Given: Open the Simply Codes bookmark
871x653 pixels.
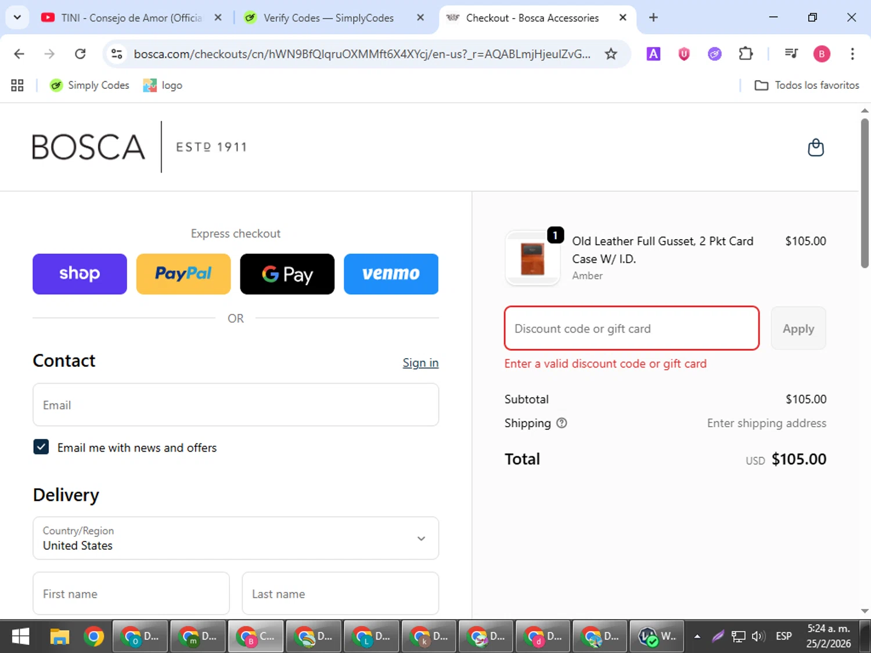Looking at the screenshot, I should click(x=89, y=85).
